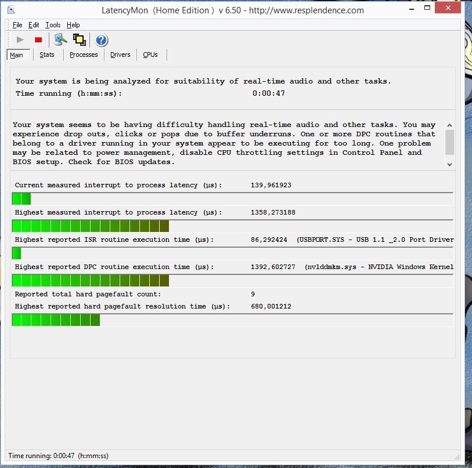472x468 pixels.
Task: Open the Help menu
Action: click(x=73, y=25)
